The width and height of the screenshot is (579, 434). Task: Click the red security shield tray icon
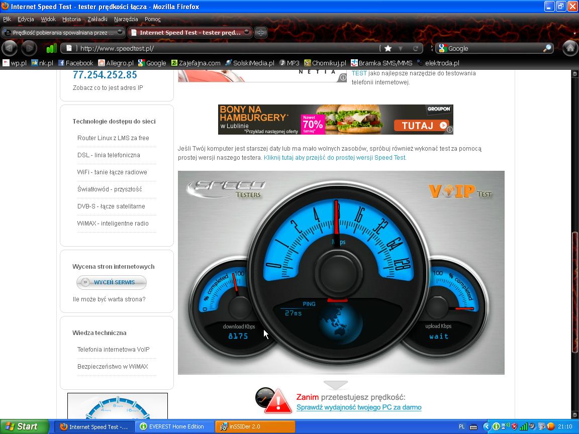tap(514, 426)
